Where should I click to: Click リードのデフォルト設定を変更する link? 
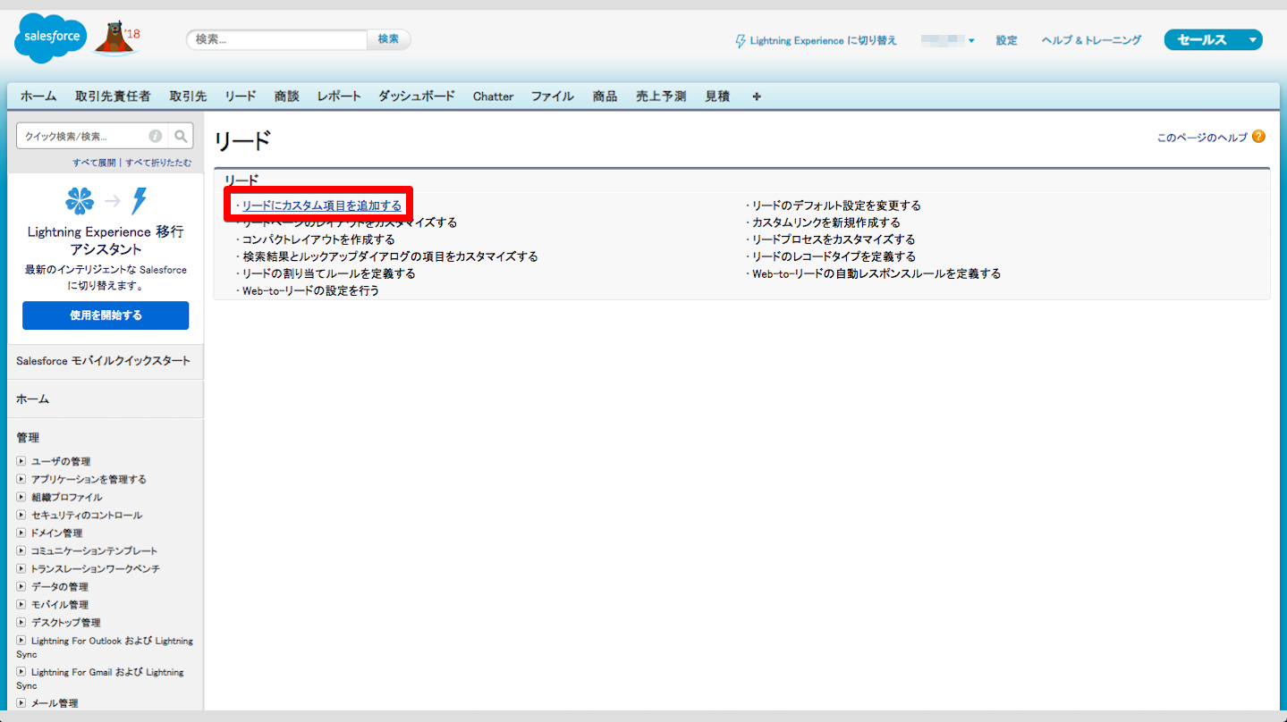tap(836, 206)
